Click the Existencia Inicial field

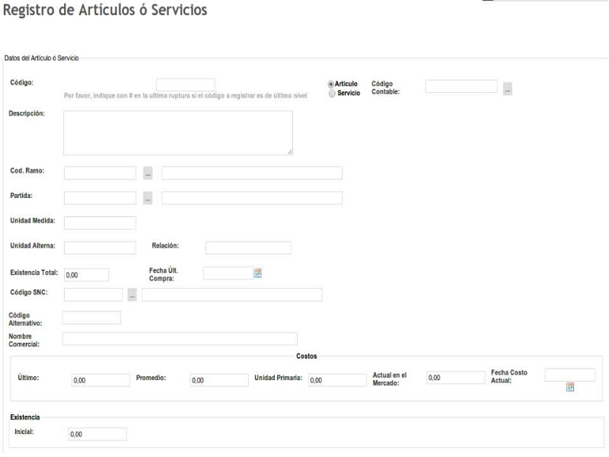(97, 434)
